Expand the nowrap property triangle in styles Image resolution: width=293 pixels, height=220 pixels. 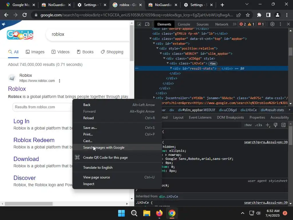point(166,155)
